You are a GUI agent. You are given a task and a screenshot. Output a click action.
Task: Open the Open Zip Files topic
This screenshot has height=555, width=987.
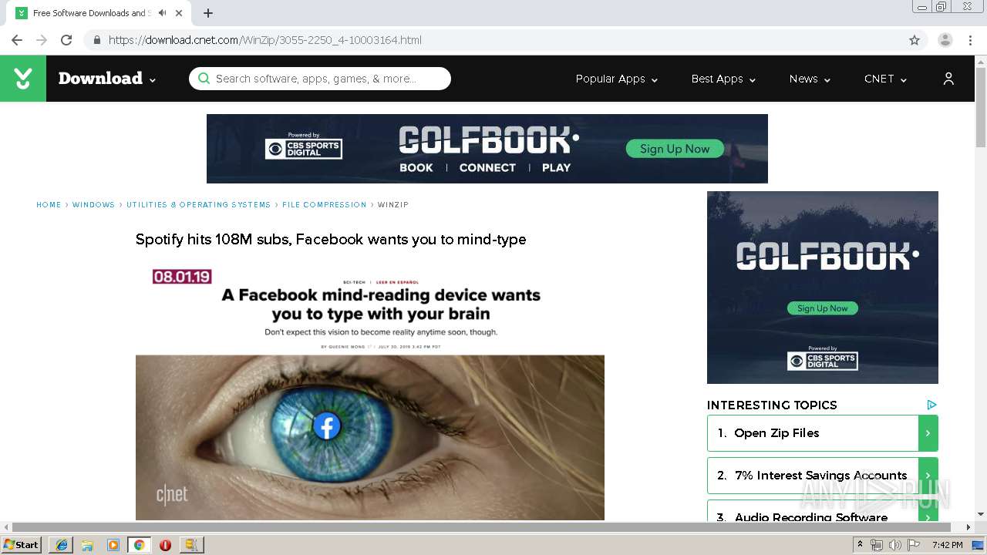(x=823, y=433)
